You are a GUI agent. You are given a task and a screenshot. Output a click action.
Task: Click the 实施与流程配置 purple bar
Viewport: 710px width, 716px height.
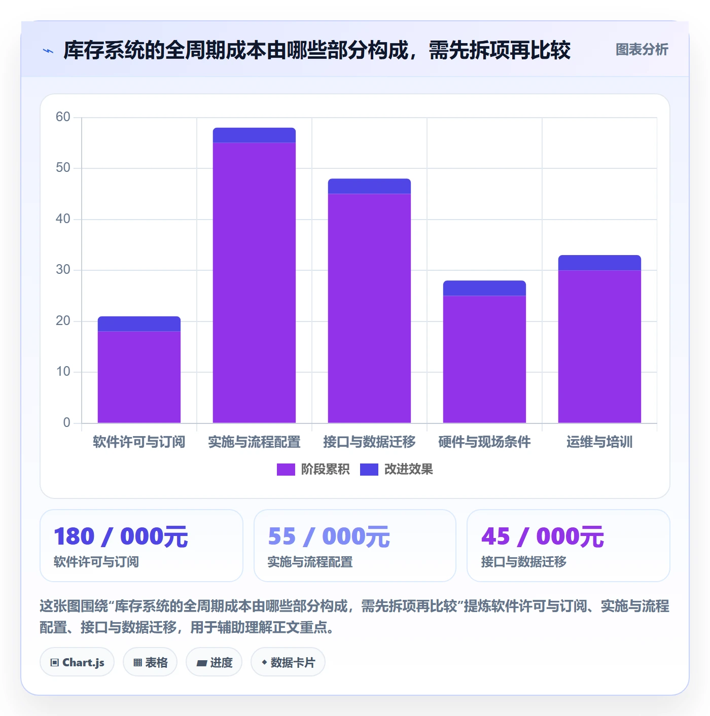pyautogui.click(x=254, y=282)
